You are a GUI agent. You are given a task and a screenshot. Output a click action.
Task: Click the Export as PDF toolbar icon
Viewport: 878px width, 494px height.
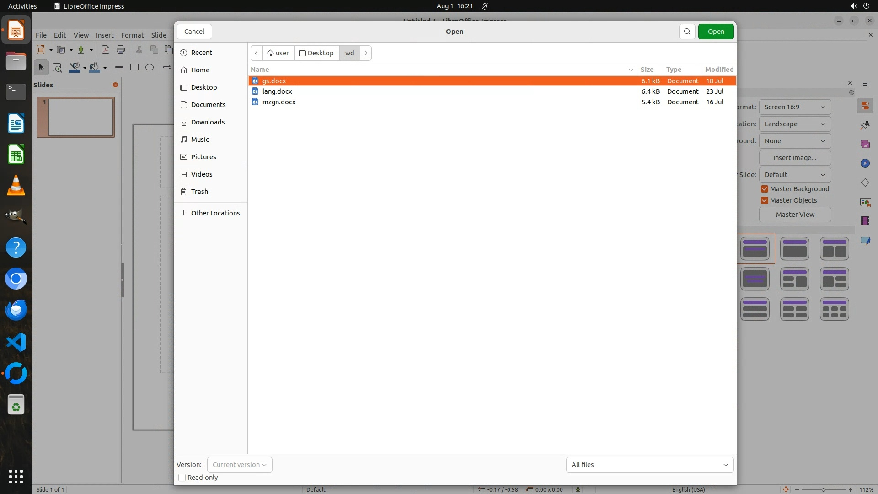106,50
